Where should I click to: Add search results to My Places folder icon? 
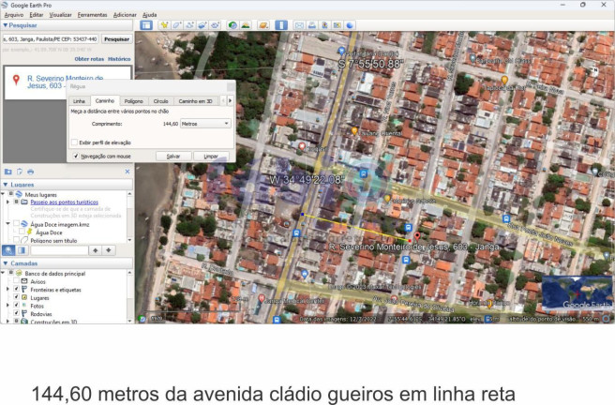(x=7, y=172)
